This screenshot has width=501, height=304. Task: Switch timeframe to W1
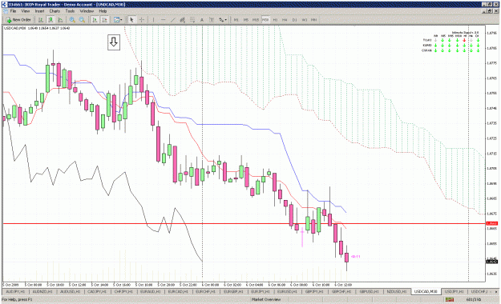tap(304, 20)
